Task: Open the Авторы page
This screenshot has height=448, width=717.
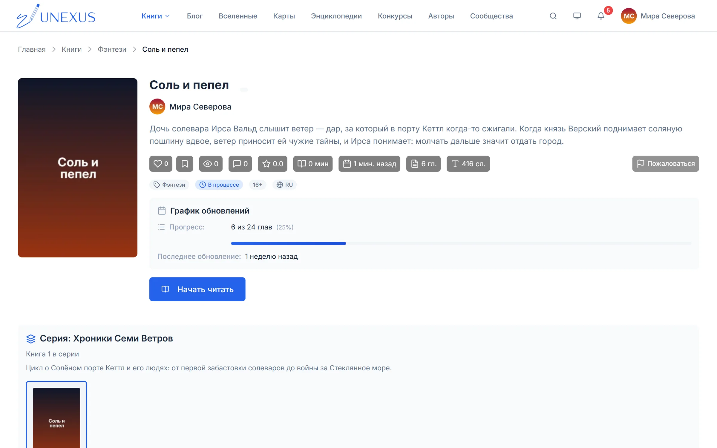Action: coord(441,16)
